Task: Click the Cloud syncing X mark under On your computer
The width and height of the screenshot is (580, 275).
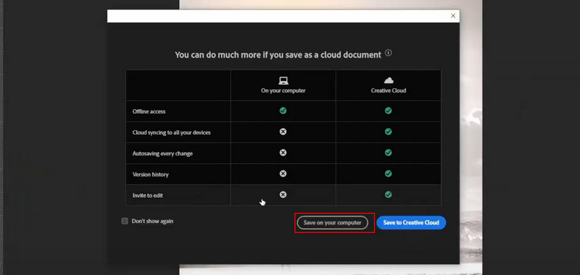Action: coord(283,132)
